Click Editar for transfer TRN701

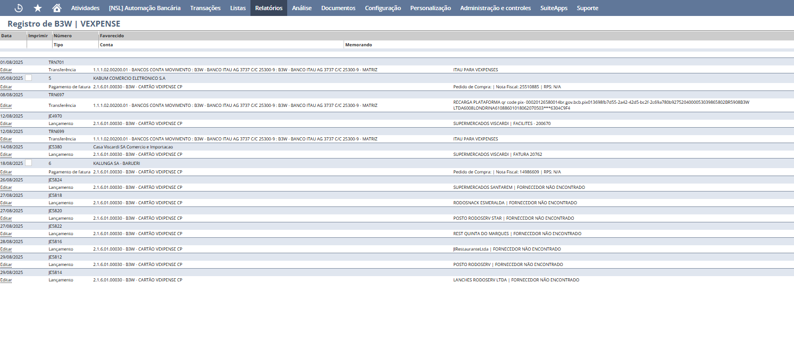6,70
